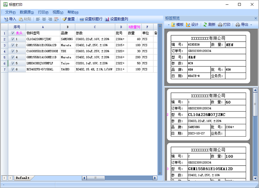Uncheck the 表头 header row checkbox
This screenshot has width=259, height=188.
pos(13,33)
